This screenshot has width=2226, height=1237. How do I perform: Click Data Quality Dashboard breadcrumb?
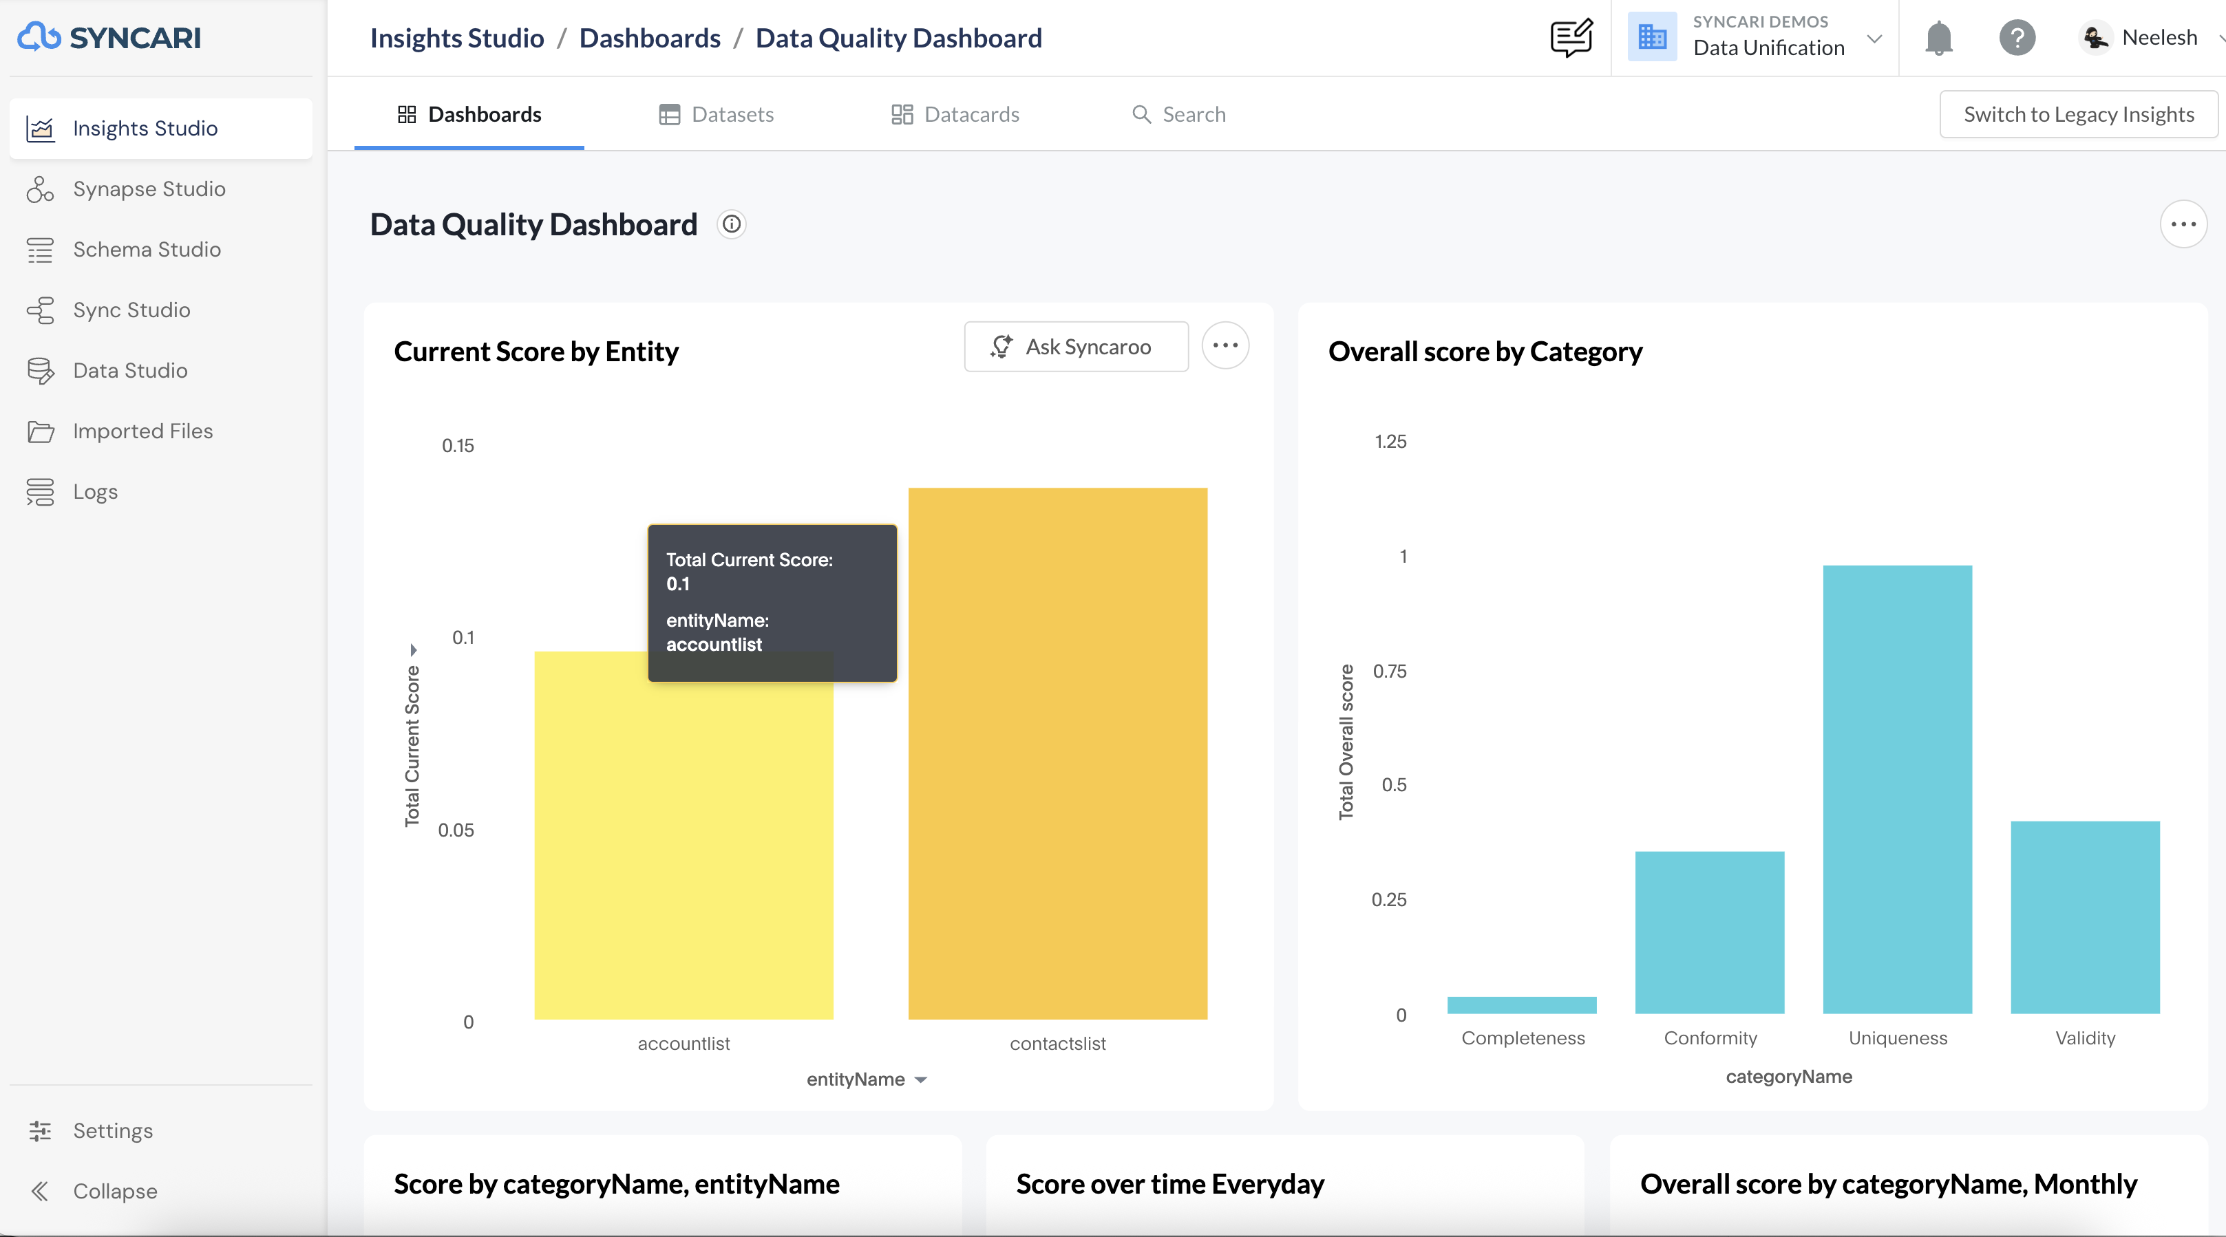click(x=899, y=38)
